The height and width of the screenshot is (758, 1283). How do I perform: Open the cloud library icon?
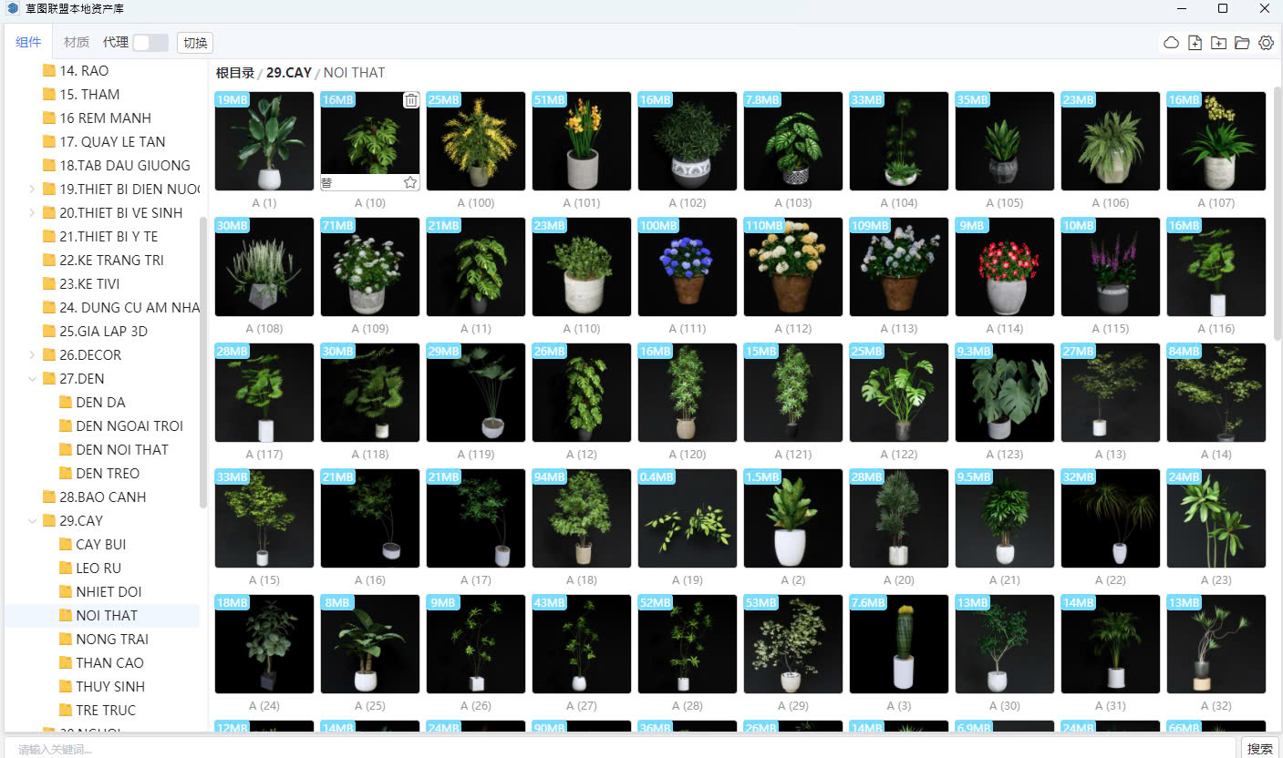(x=1171, y=43)
